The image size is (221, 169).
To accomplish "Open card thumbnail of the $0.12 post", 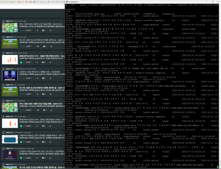I will point(10,75).
